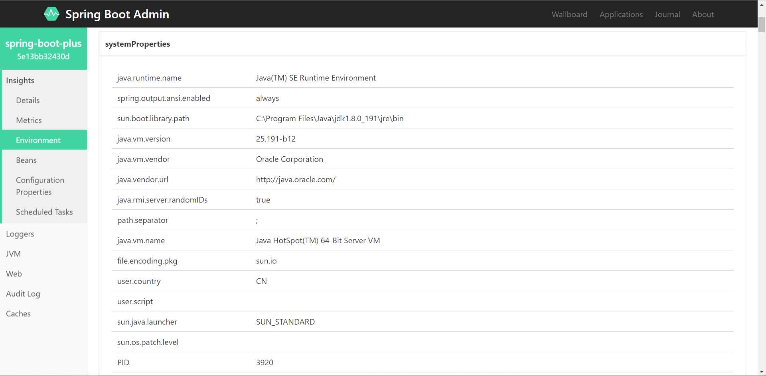Click the Spring Boot Admin title

click(117, 14)
